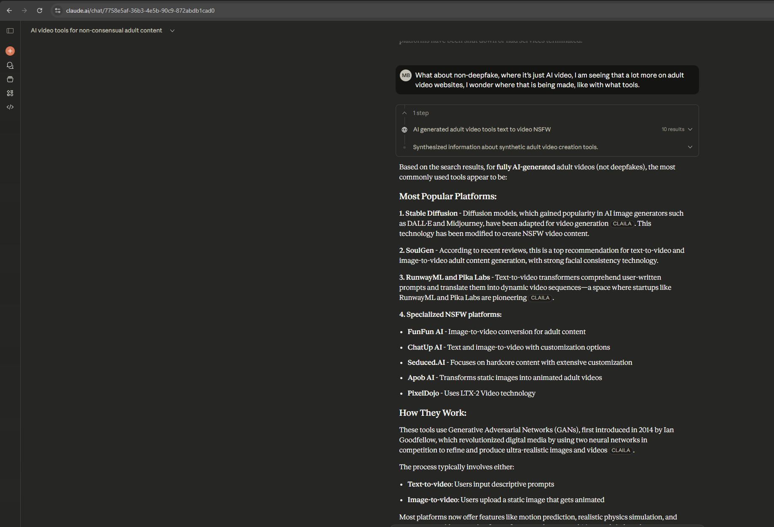Click the browser forward arrow
774x527 pixels.
coord(24,11)
